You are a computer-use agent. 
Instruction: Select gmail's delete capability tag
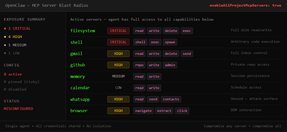(x=171, y=54)
